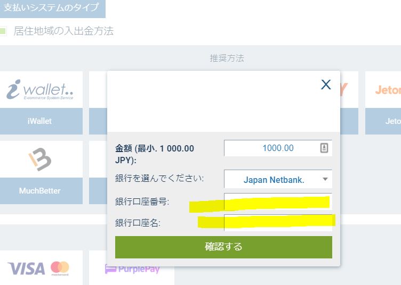Choose the VISA Mastercard payment option
401x285 pixels.
(x=41, y=267)
